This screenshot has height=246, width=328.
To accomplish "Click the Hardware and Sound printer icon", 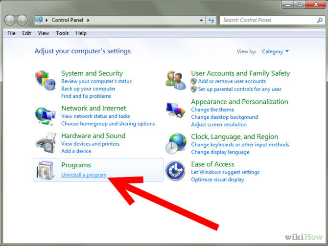I will tap(46, 143).
